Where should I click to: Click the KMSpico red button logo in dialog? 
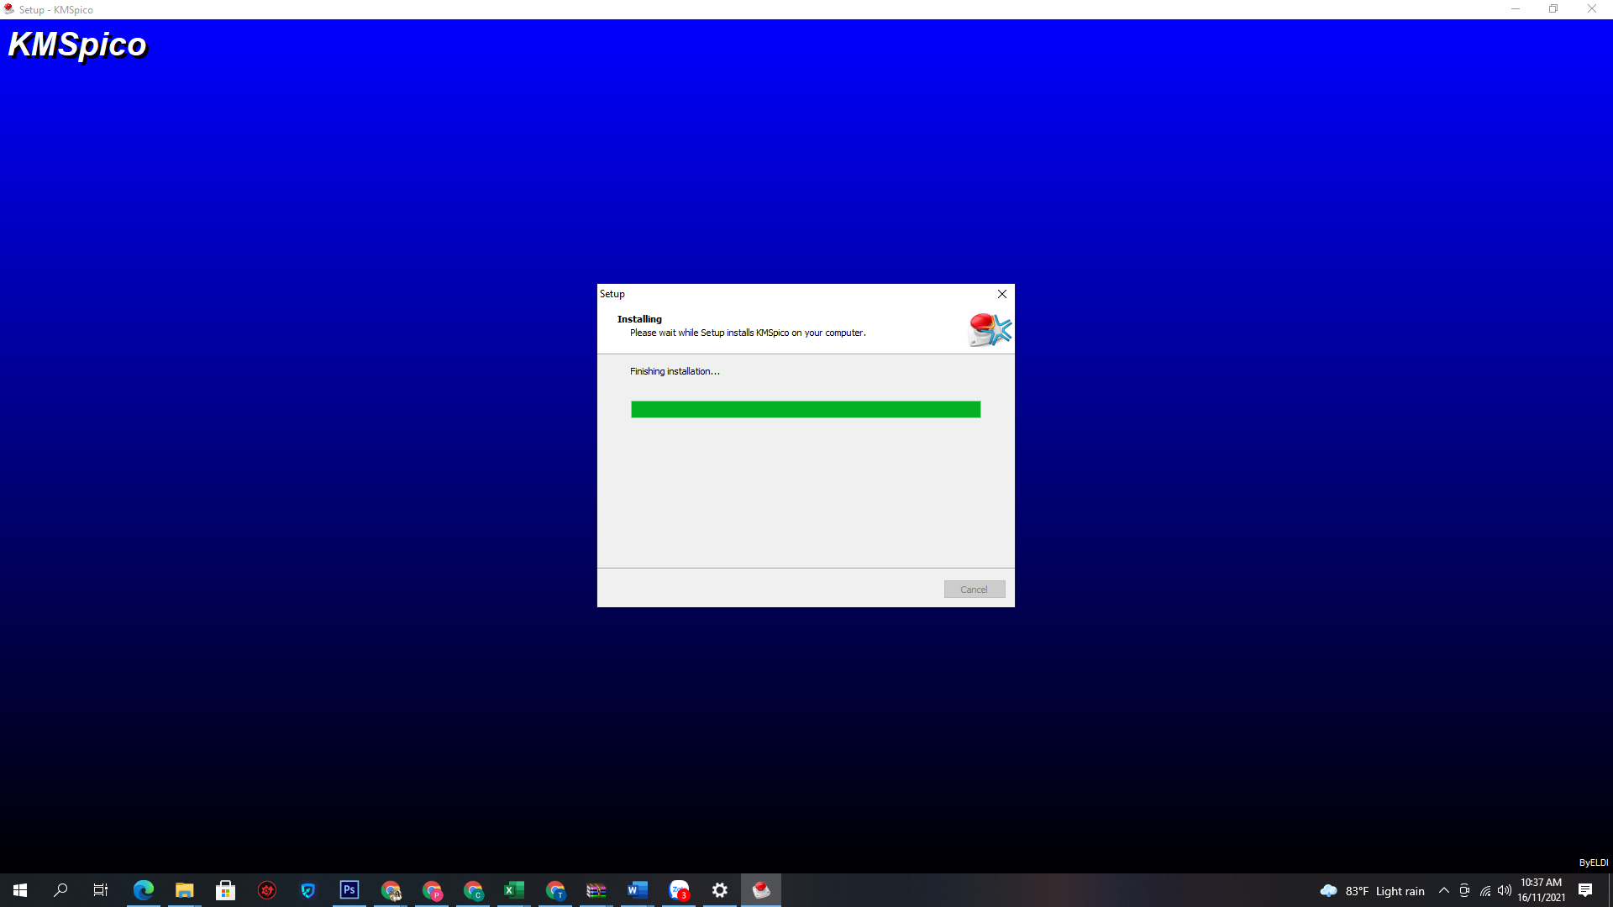point(989,329)
